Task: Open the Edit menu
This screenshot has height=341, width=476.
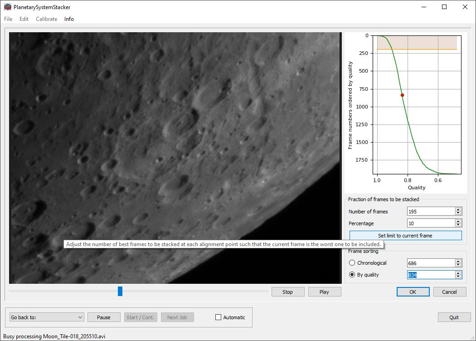Action: 24,19
